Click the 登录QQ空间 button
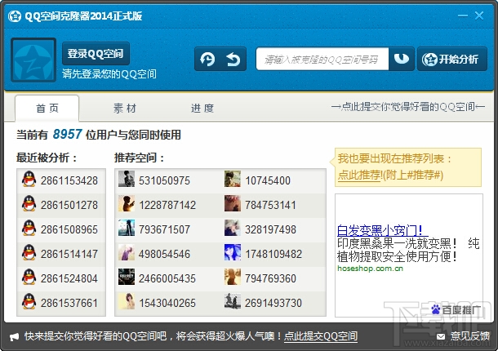Screen dimensions: 498x351 (x=96, y=53)
